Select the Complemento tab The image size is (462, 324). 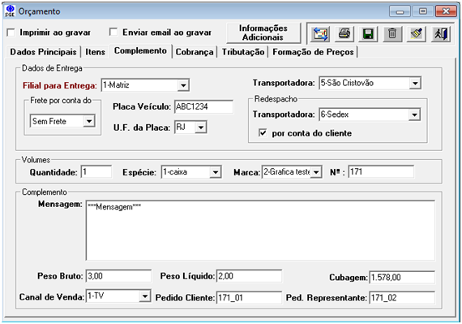pos(140,51)
